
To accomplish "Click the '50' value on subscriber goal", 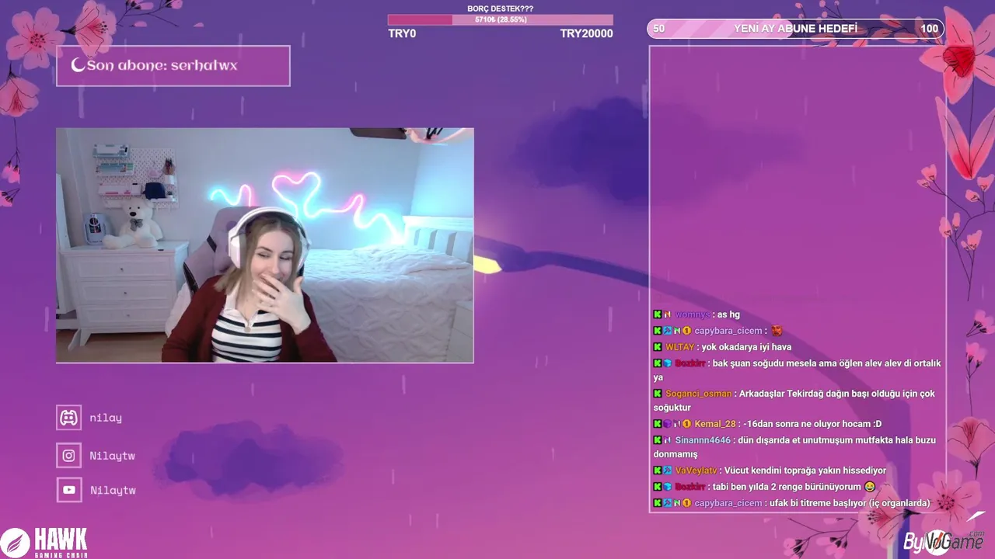I will (659, 29).
